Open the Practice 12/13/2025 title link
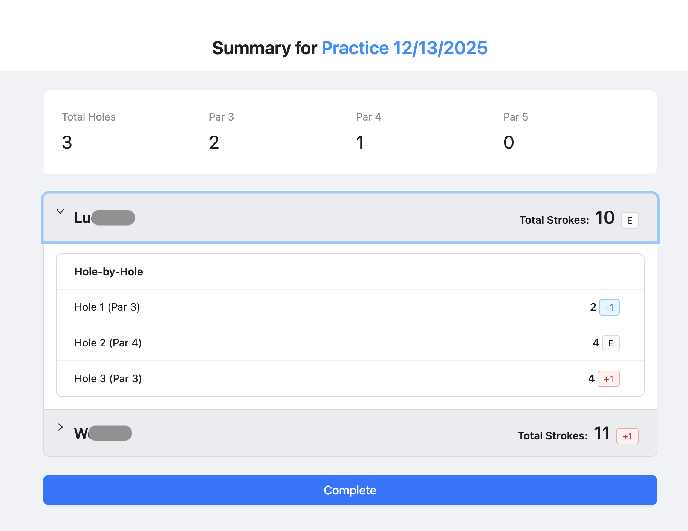This screenshot has width=688, height=531. 404,48
